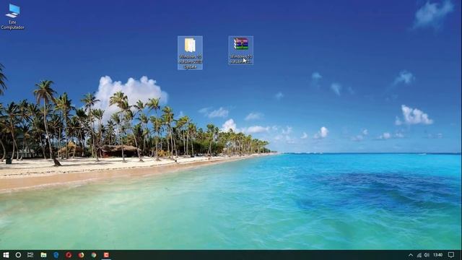Open the Action Center notifications icon

coord(451,255)
